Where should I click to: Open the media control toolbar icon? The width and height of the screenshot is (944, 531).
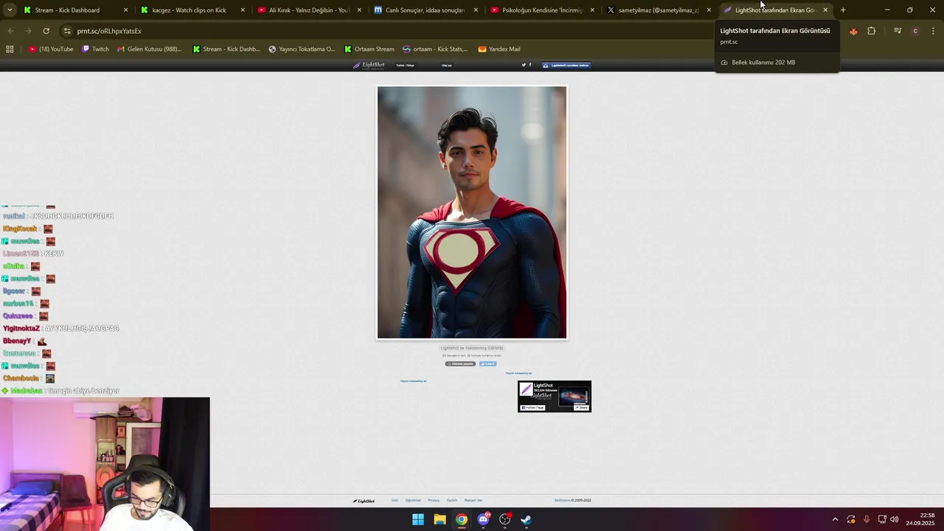898,31
